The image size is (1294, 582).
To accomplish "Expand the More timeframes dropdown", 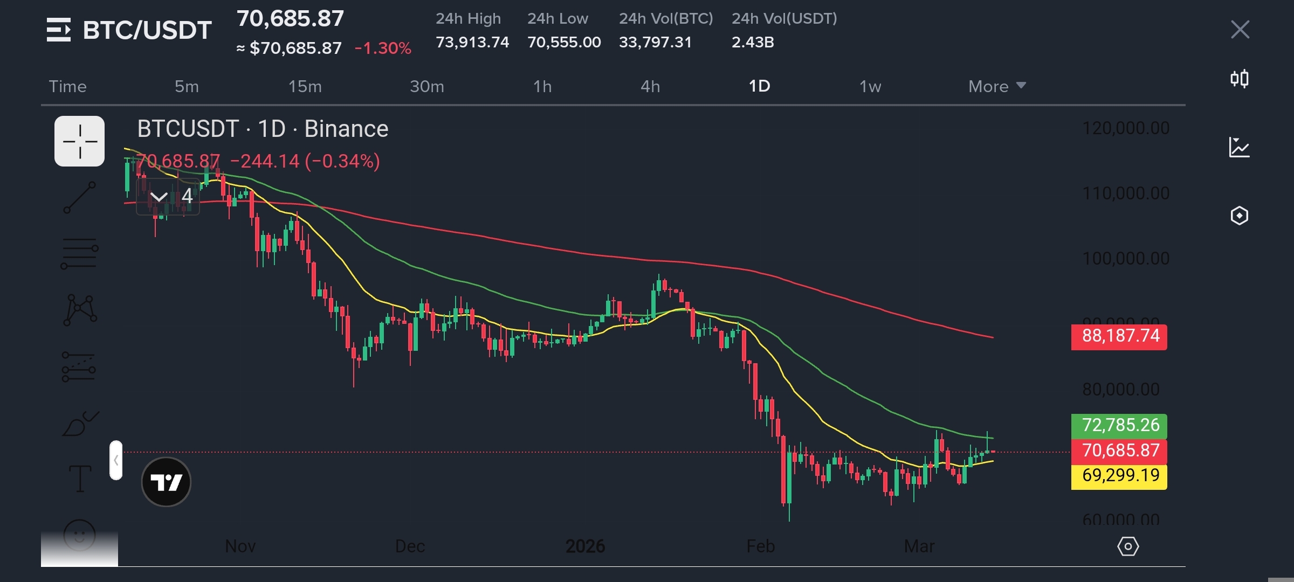I will point(996,86).
